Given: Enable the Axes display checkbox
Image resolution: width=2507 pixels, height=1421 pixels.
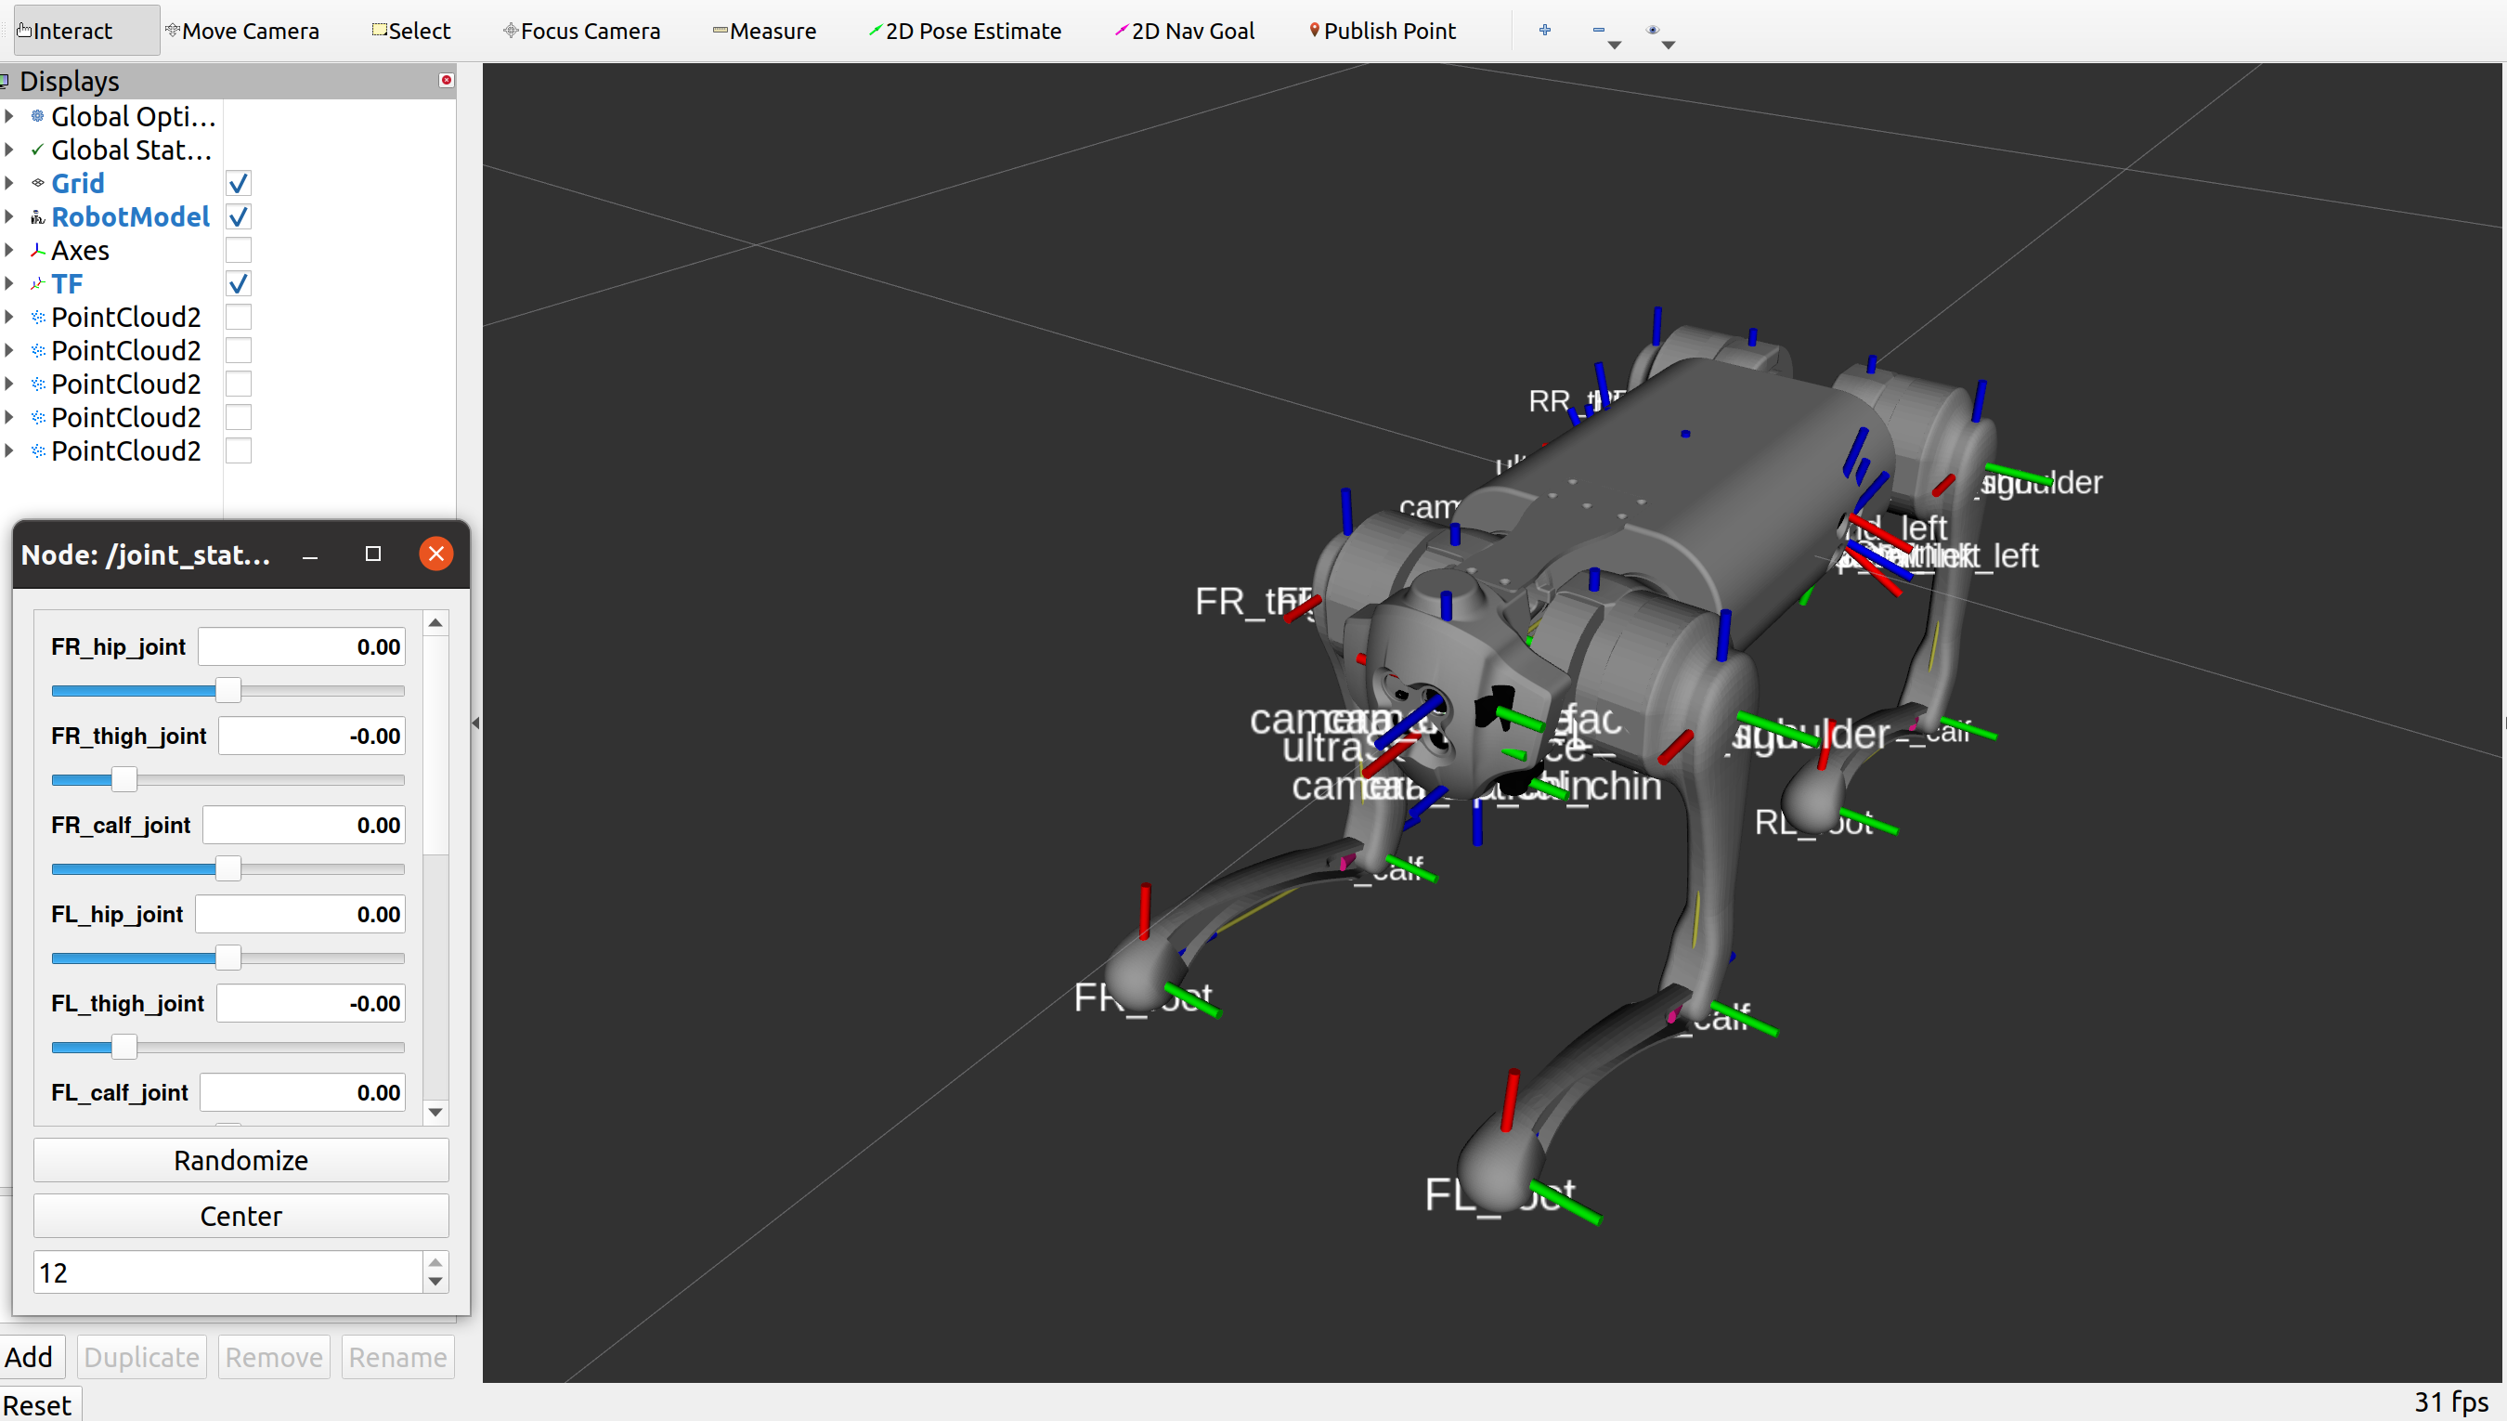Looking at the screenshot, I should coord(238,251).
